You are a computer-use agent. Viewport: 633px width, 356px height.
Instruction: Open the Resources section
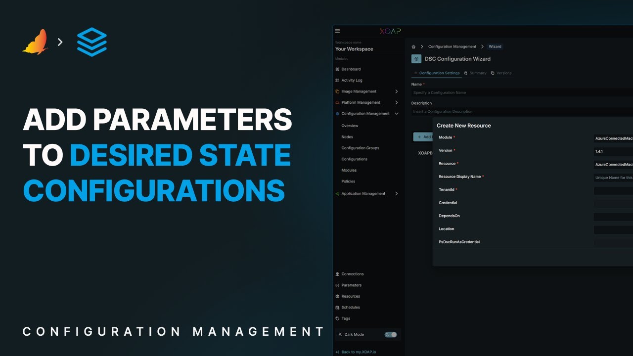tap(350, 296)
